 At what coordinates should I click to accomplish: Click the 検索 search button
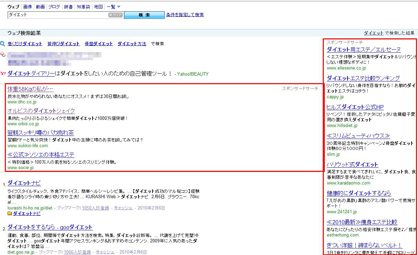point(144,15)
